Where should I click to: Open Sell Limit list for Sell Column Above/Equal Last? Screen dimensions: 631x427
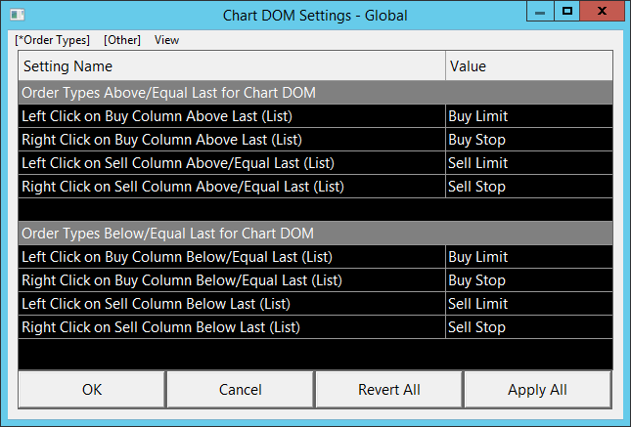pyautogui.click(x=528, y=163)
